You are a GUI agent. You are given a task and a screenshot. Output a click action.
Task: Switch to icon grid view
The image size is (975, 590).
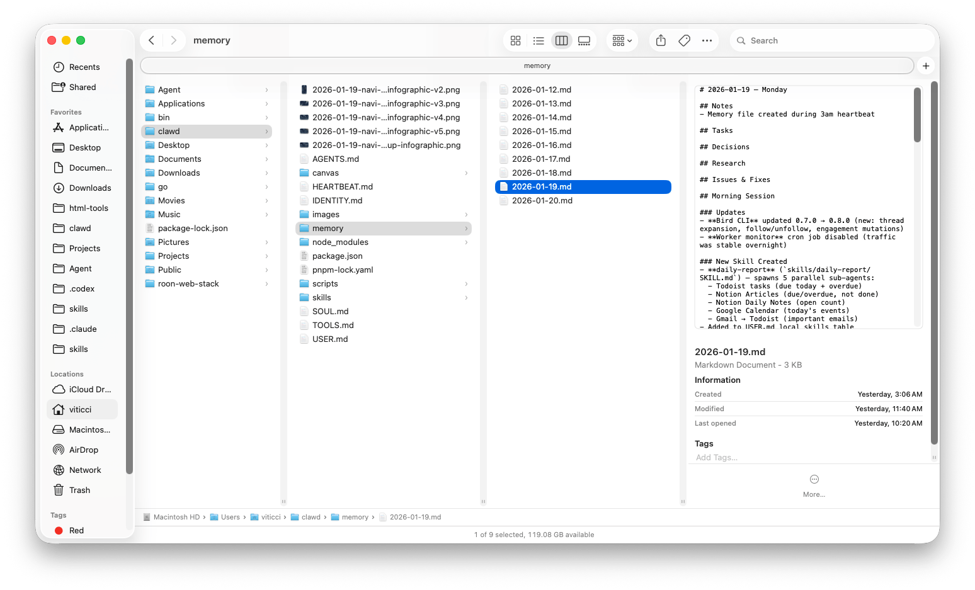[x=515, y=40]
